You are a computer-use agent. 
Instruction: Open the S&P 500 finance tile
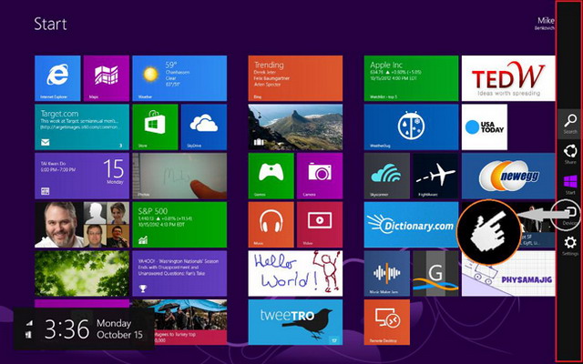(x=179, y=225)
